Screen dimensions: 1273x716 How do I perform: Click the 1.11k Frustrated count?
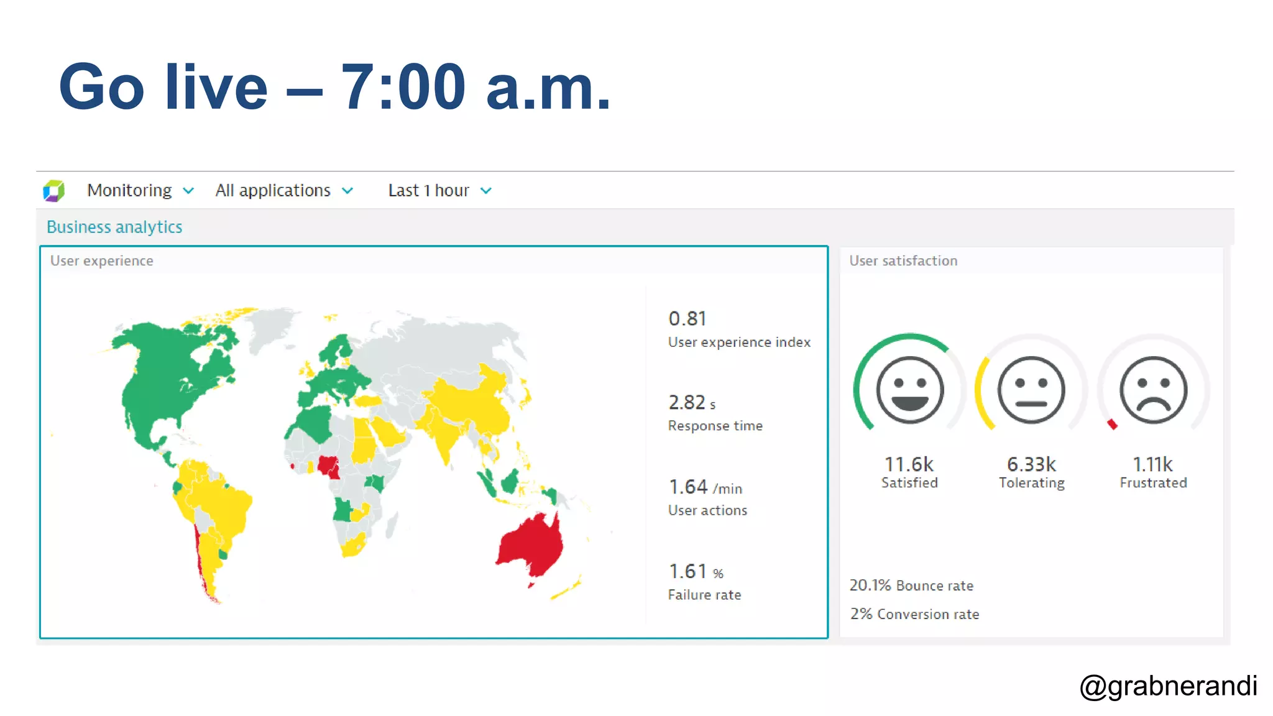coord(1152,464)
